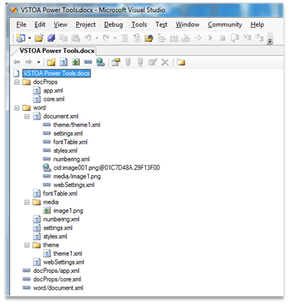The width and height of the screenshot is (290, 305).
Task: Collapse the docProps folder node
Action: pos(17,82)
